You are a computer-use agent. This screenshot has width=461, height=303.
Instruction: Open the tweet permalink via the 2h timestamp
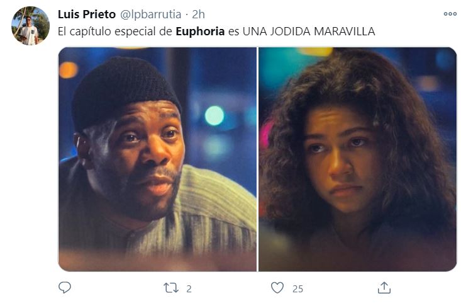point(199,14)
